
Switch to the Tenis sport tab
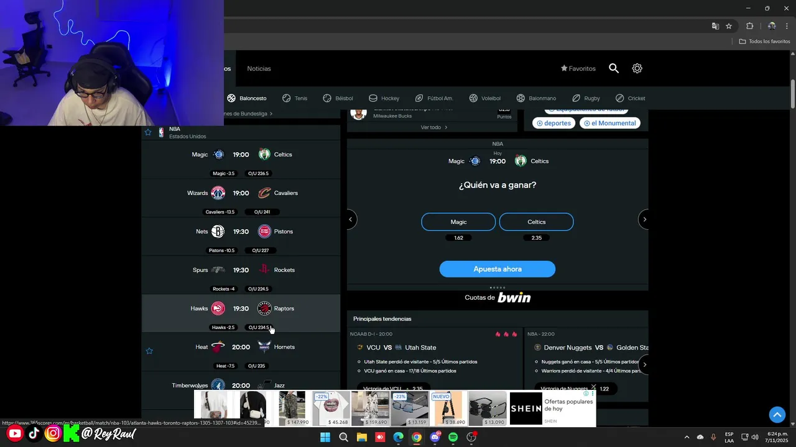(x=295, y=98)
